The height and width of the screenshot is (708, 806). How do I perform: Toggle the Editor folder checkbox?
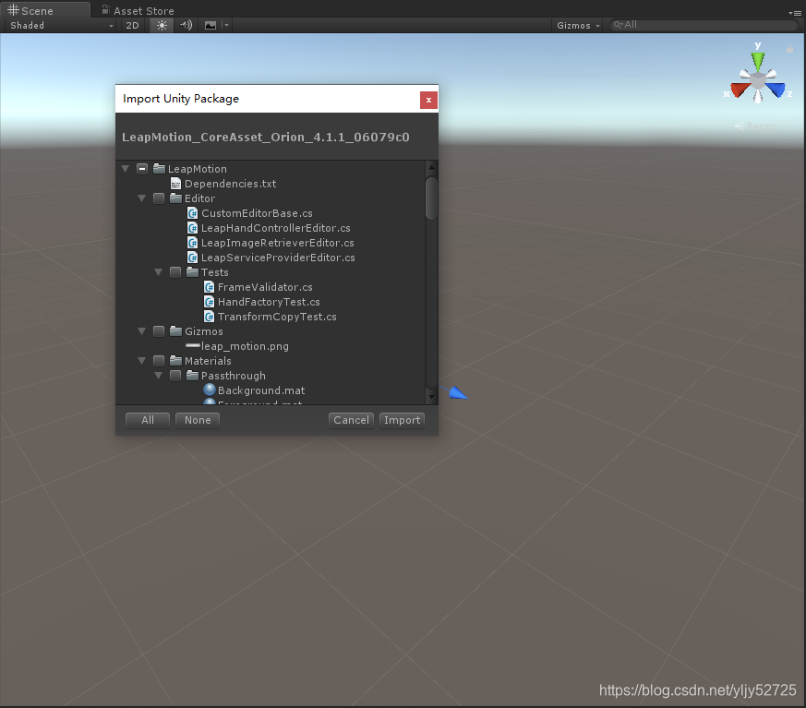(159, 198)
